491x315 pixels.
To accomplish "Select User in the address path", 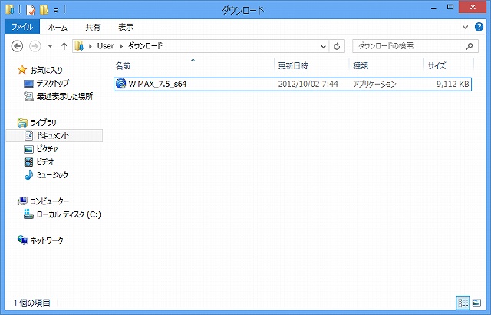I will (x=106, y=46).
